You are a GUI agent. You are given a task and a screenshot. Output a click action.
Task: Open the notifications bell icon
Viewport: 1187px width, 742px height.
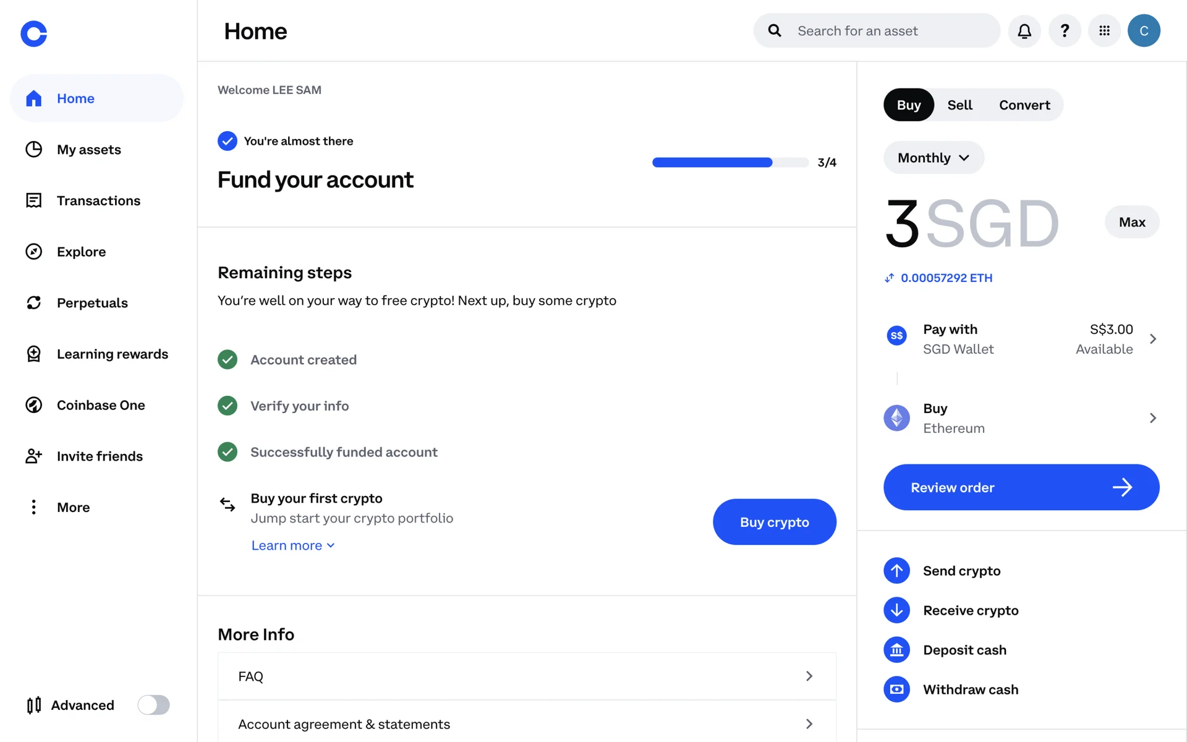pos(1024,31)
